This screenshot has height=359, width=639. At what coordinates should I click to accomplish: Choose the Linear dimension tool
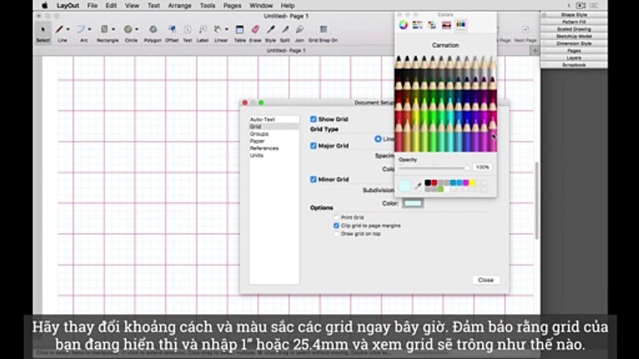218,29
